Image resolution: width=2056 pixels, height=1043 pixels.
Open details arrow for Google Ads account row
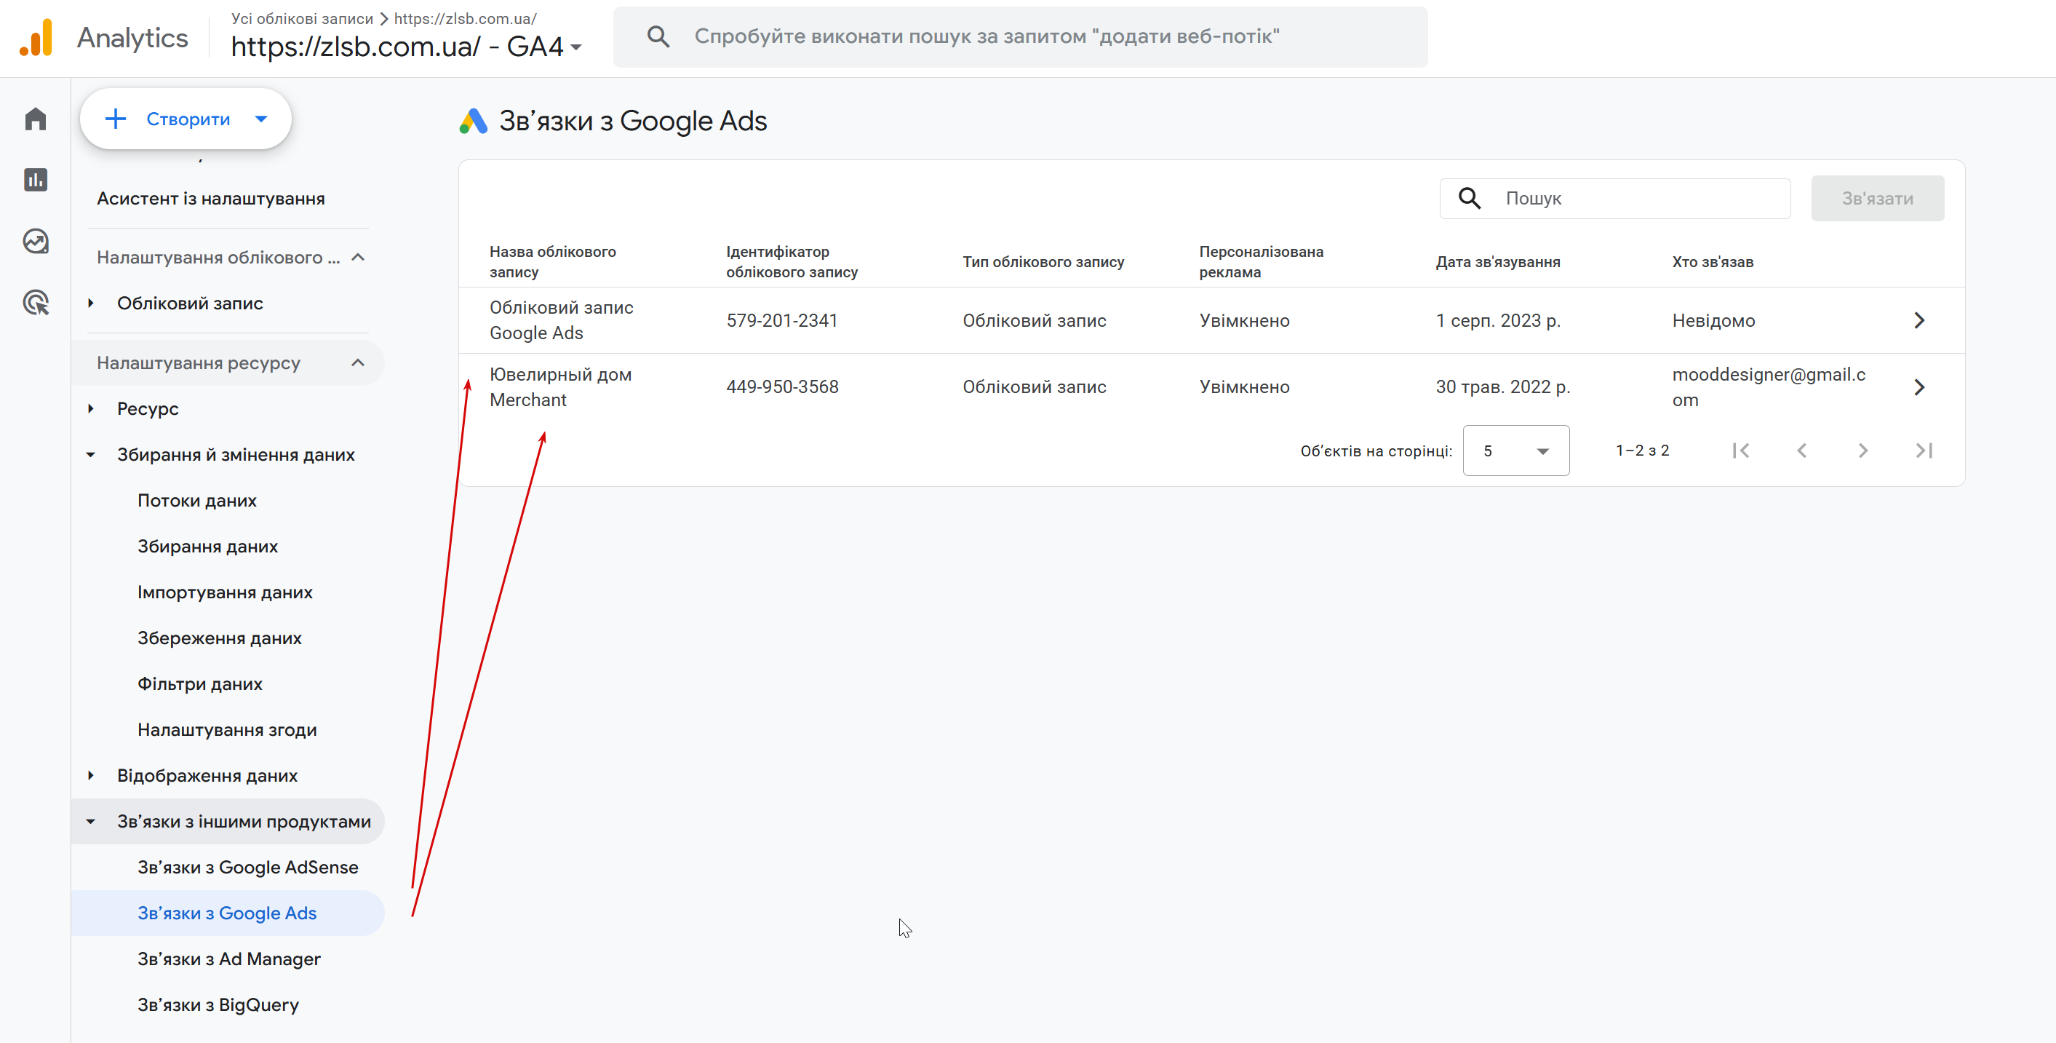point(1919,320)
